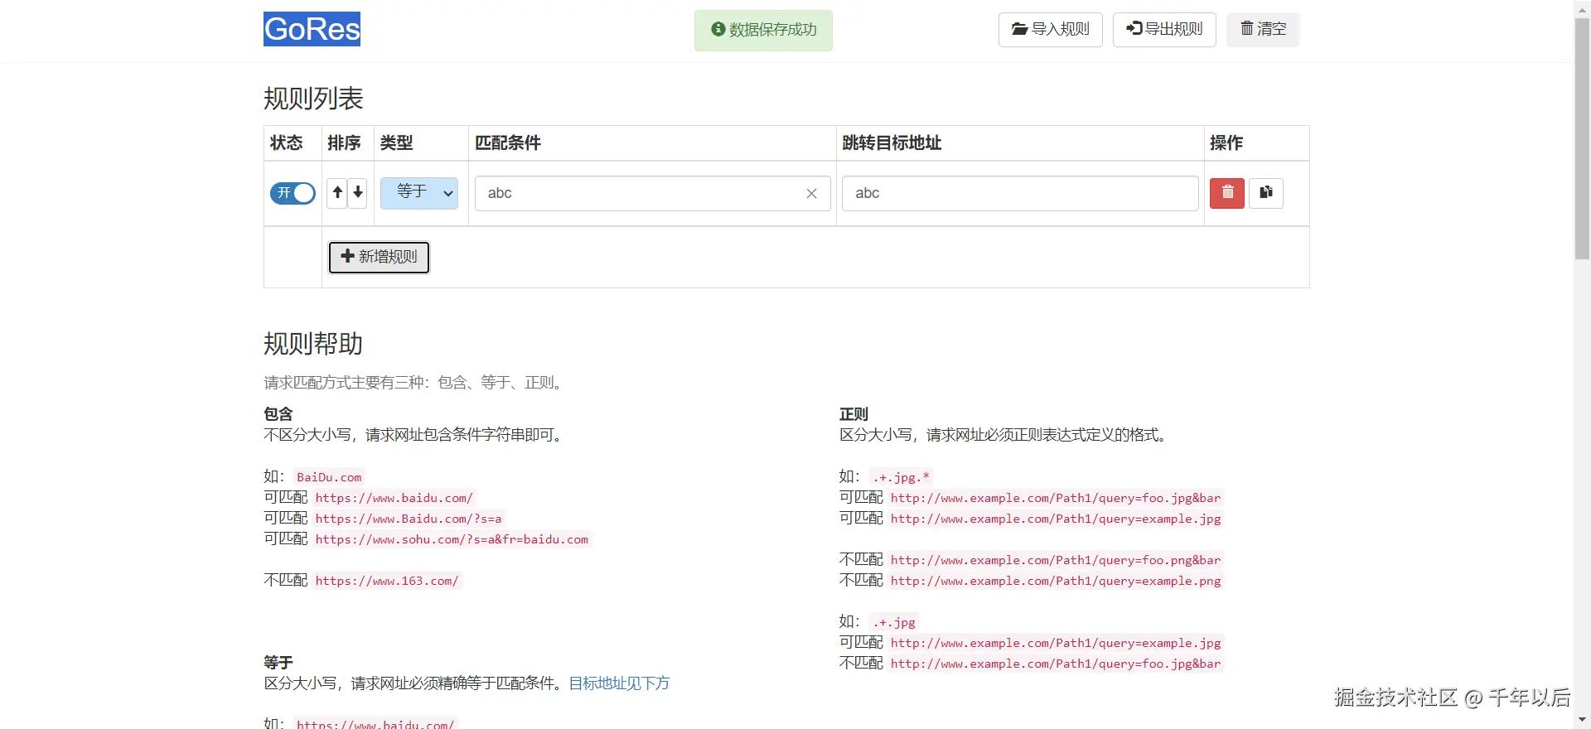Click the 状态 column header
This screenshot has height=729, width=1591.
(287, 143)
